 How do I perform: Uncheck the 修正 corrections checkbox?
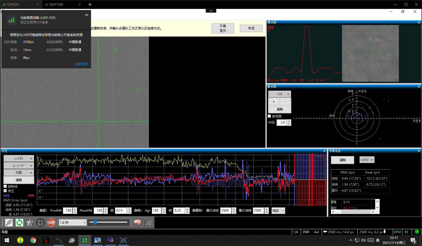click(x=5, y=191)
